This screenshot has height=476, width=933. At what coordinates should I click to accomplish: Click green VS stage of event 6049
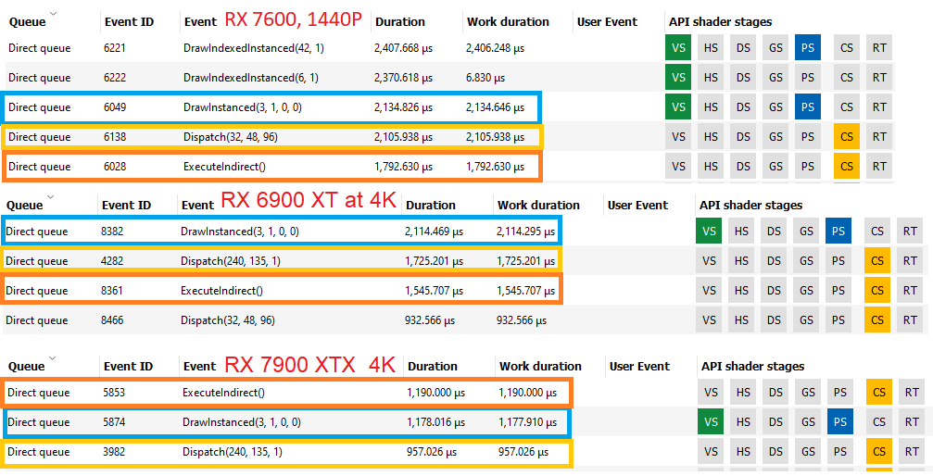678,107
